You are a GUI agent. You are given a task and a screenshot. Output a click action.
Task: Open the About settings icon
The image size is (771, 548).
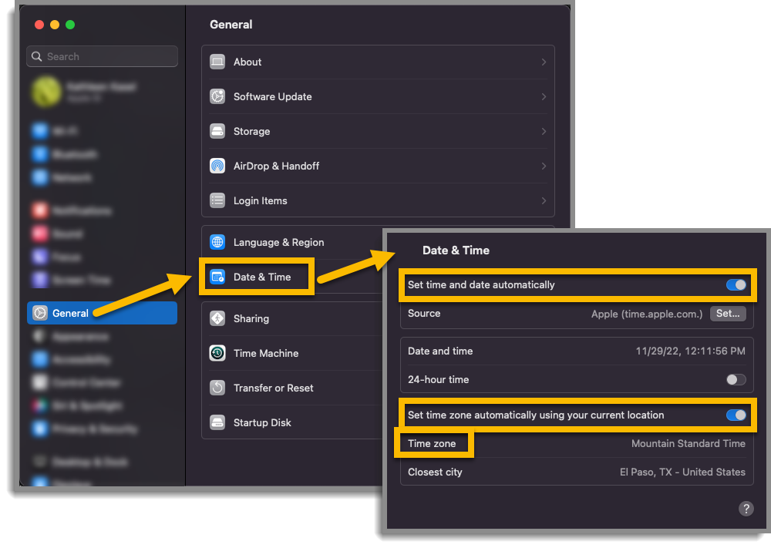point(217,62)
